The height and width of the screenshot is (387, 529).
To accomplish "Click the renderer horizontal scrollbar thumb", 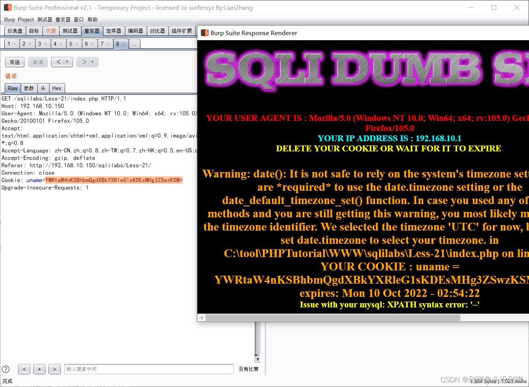I will 333,318.
